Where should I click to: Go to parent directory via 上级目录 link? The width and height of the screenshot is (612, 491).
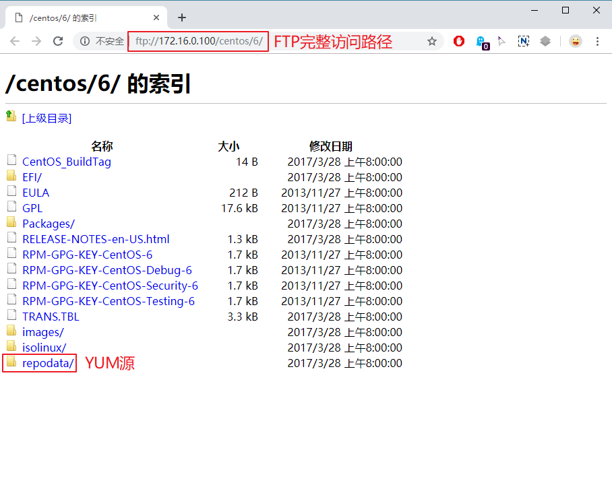pos(47,118)
